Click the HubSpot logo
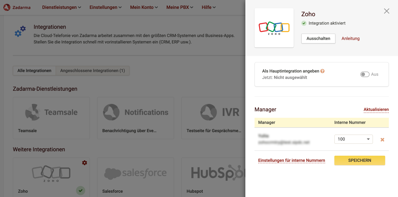This screenshot has height=197, width=398. (x=218, y=173)
